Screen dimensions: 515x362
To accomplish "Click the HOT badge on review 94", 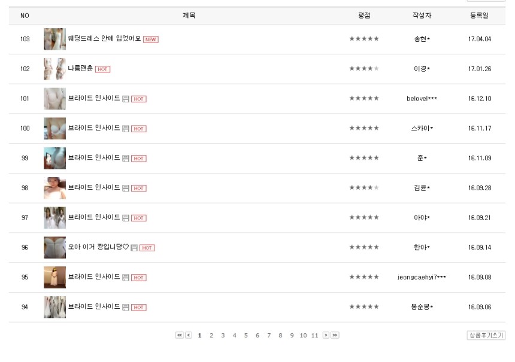I will [x=139, y=308].
